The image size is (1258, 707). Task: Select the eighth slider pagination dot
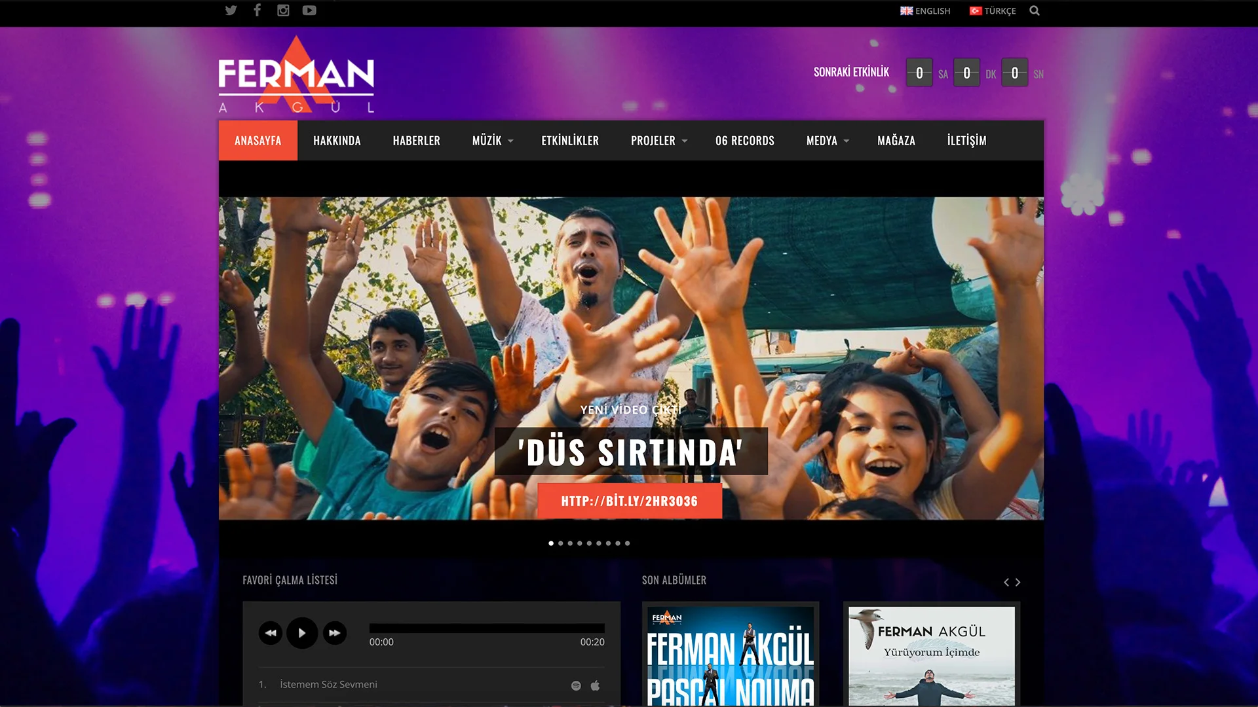click(617, 543)
